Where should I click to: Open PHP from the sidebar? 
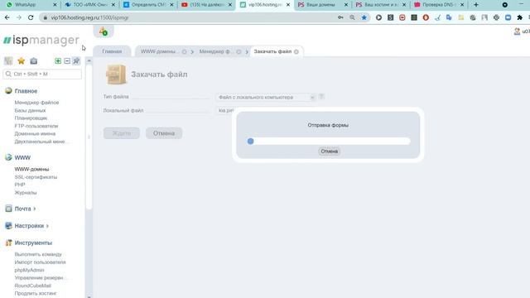pyautogui.click(x=20, y=185)
